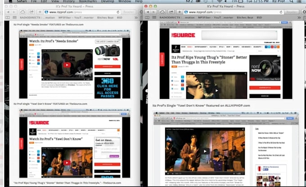The image size is (306, 187).
Task: Open the Apple menu
Action: 10,1
